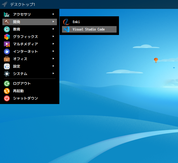Open the システム menu entry
The image size is (178, 163).
pos(30,74)
